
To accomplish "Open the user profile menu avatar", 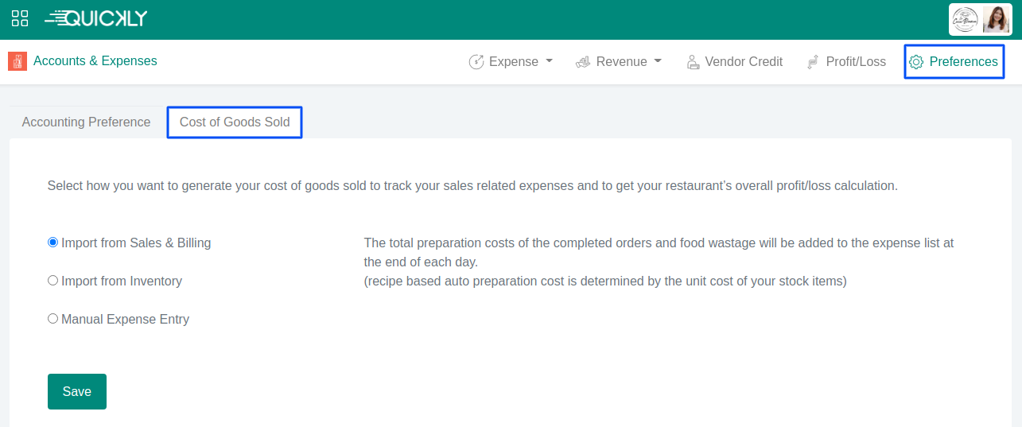I will tap(996, 20).
